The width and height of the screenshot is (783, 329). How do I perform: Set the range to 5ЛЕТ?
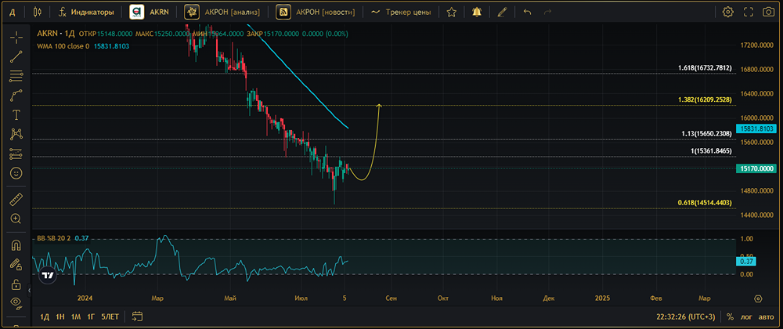point(110,316)
